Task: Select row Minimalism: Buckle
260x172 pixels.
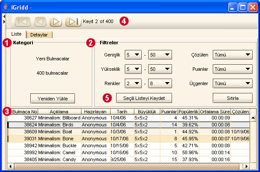Action: pyautogui.click(x=129, y=146)
